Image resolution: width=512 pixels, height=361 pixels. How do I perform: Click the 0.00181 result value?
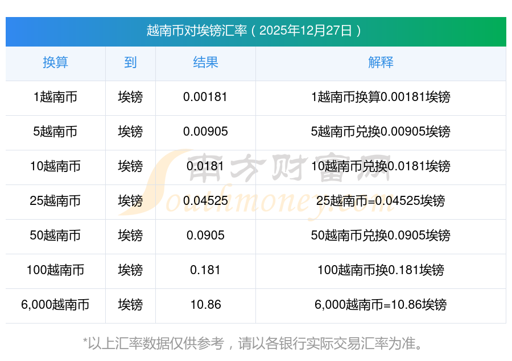pos(205,97)
